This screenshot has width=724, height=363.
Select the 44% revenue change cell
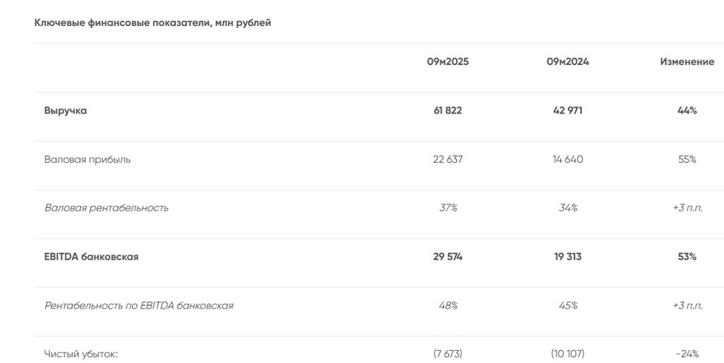[x=686, y=111]
